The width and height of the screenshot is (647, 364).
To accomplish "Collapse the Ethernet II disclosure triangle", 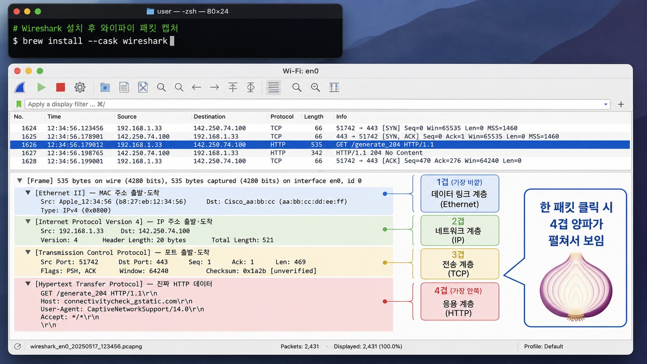I will coord(28,193).
